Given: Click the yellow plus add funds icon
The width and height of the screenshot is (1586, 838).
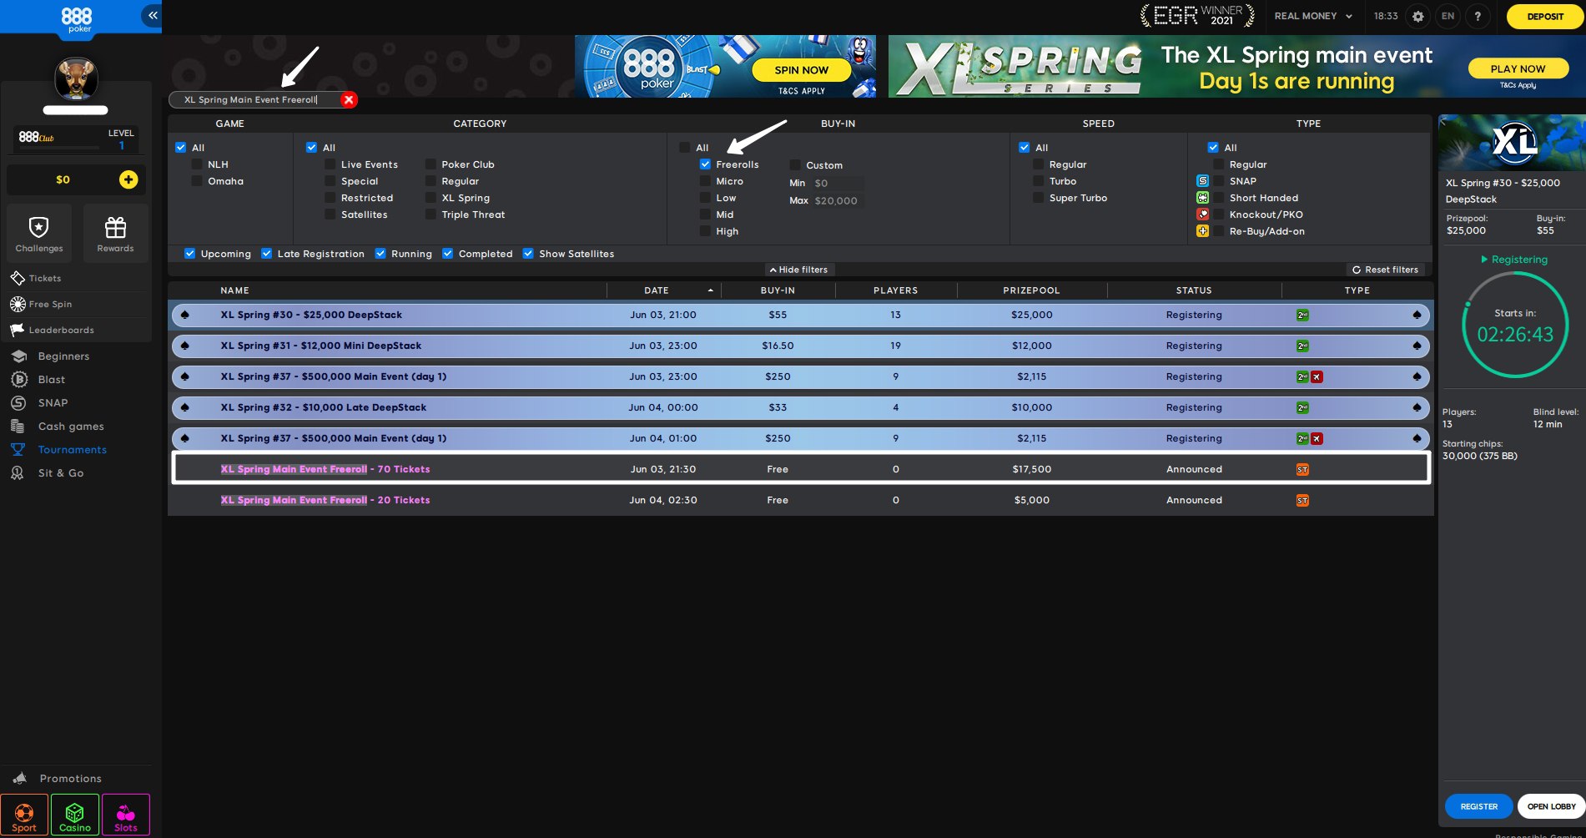Looking at the screenshot, I should click(128, 179).
